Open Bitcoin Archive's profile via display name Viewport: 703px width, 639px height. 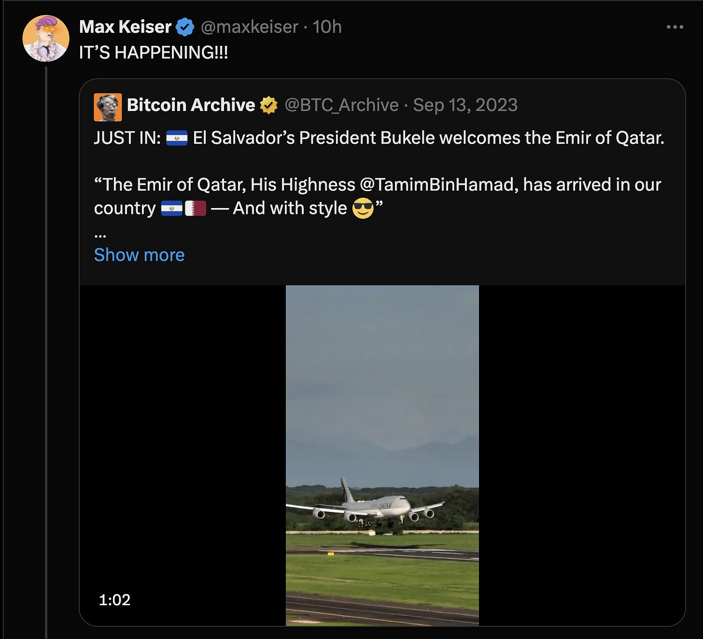[191, 105]
